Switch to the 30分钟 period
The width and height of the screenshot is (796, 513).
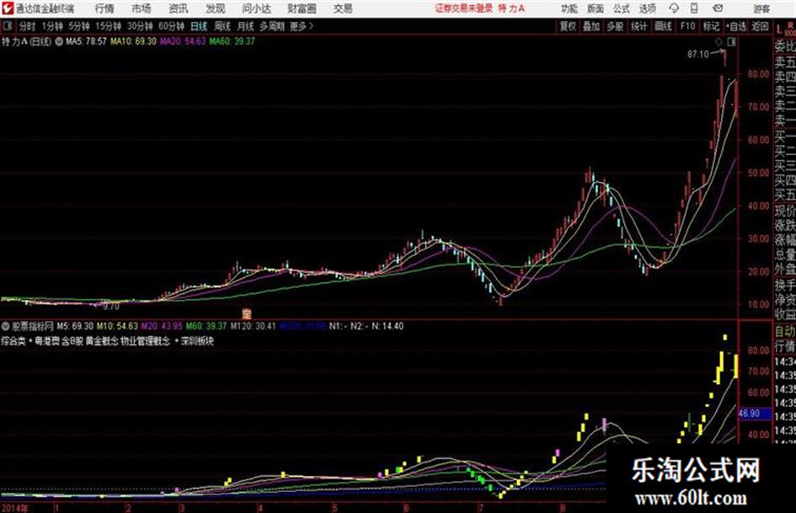point(140,26)
